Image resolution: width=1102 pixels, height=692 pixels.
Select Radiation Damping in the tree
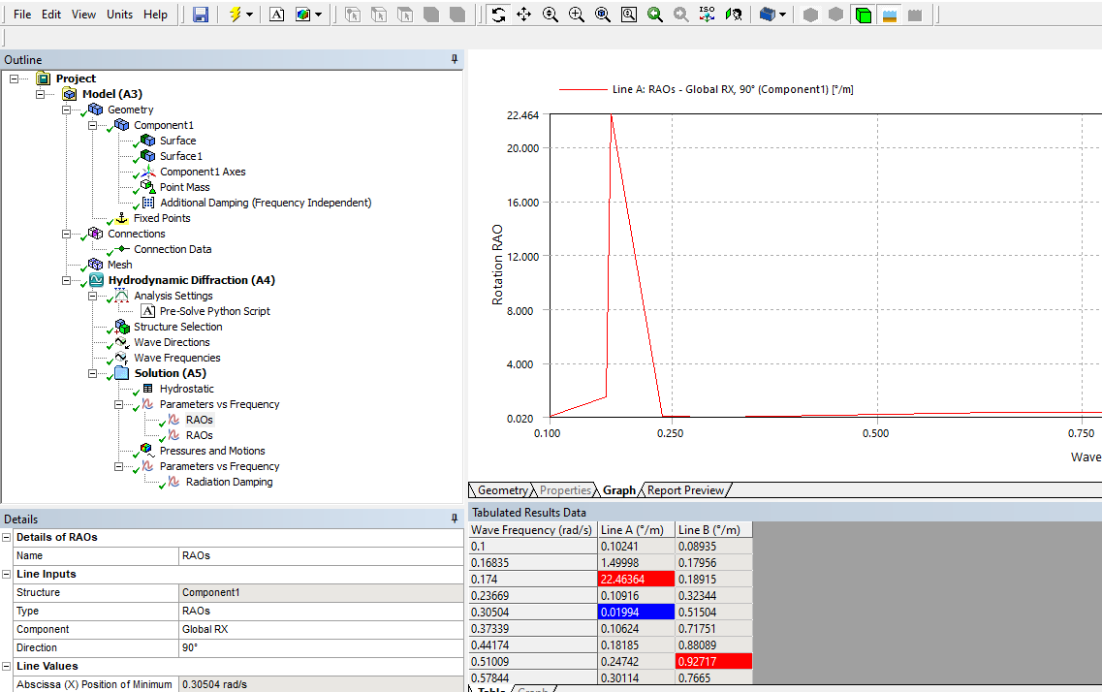click(229, 482)
